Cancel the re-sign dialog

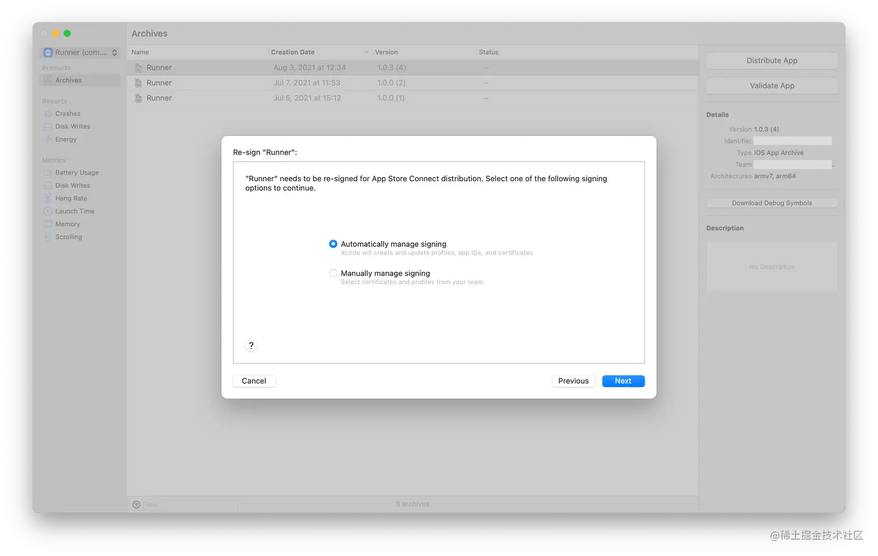pos(254,381)
